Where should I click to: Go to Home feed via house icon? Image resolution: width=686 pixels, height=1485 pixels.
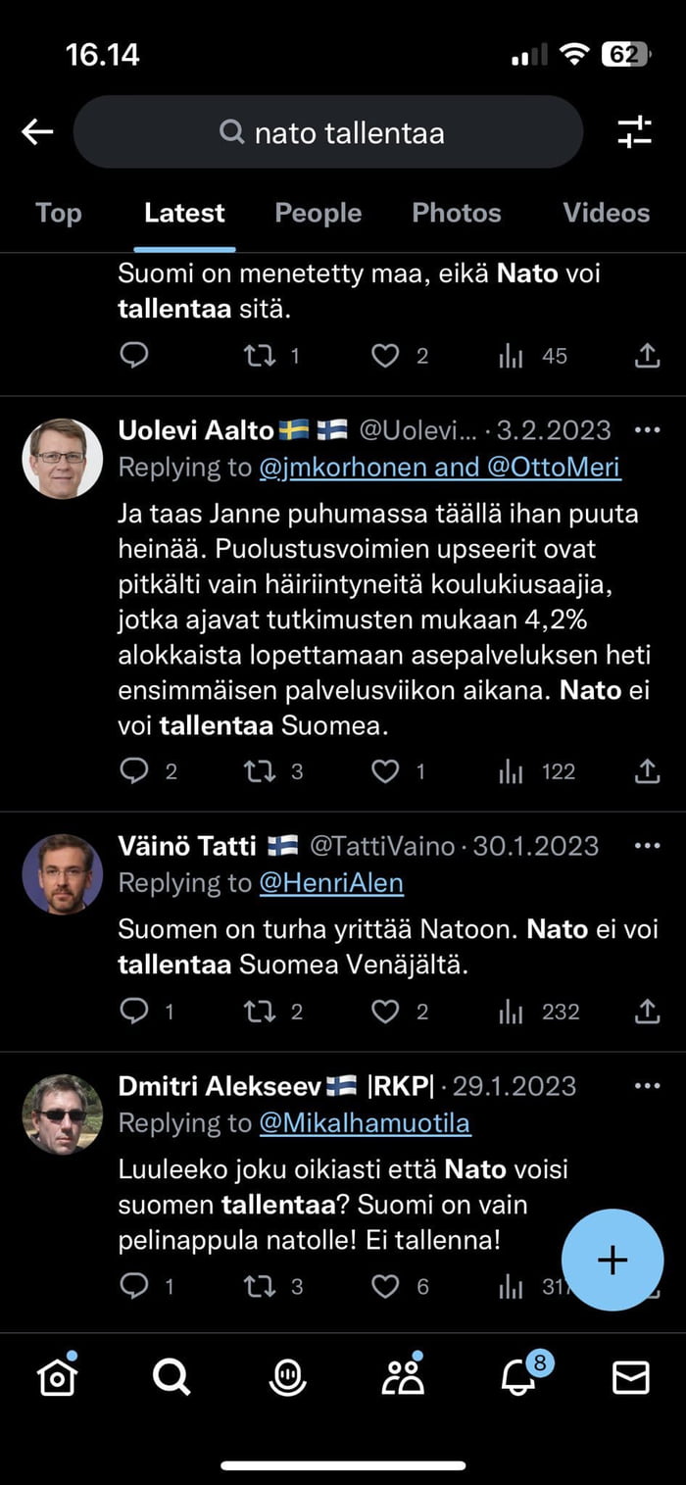coord(56,1375)
